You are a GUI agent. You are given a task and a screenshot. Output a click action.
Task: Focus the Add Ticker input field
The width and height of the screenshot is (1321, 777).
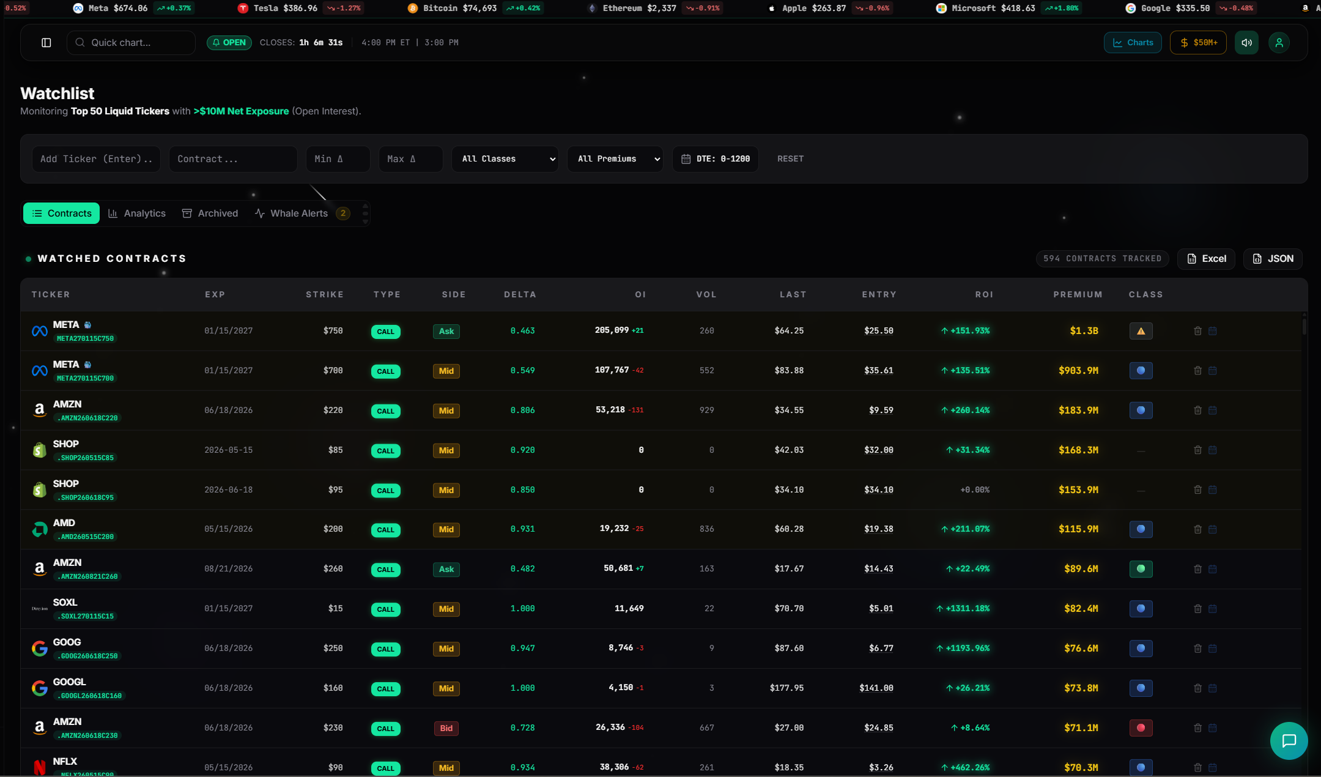[96, 159]
